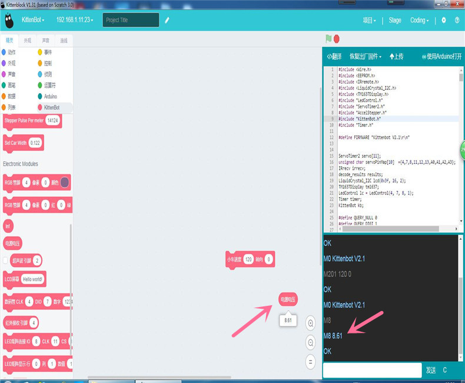Click the purple color swatch on RGB block
Viewport: 465px width, 383px height.
pyautogui.click(x=64, y=183)
